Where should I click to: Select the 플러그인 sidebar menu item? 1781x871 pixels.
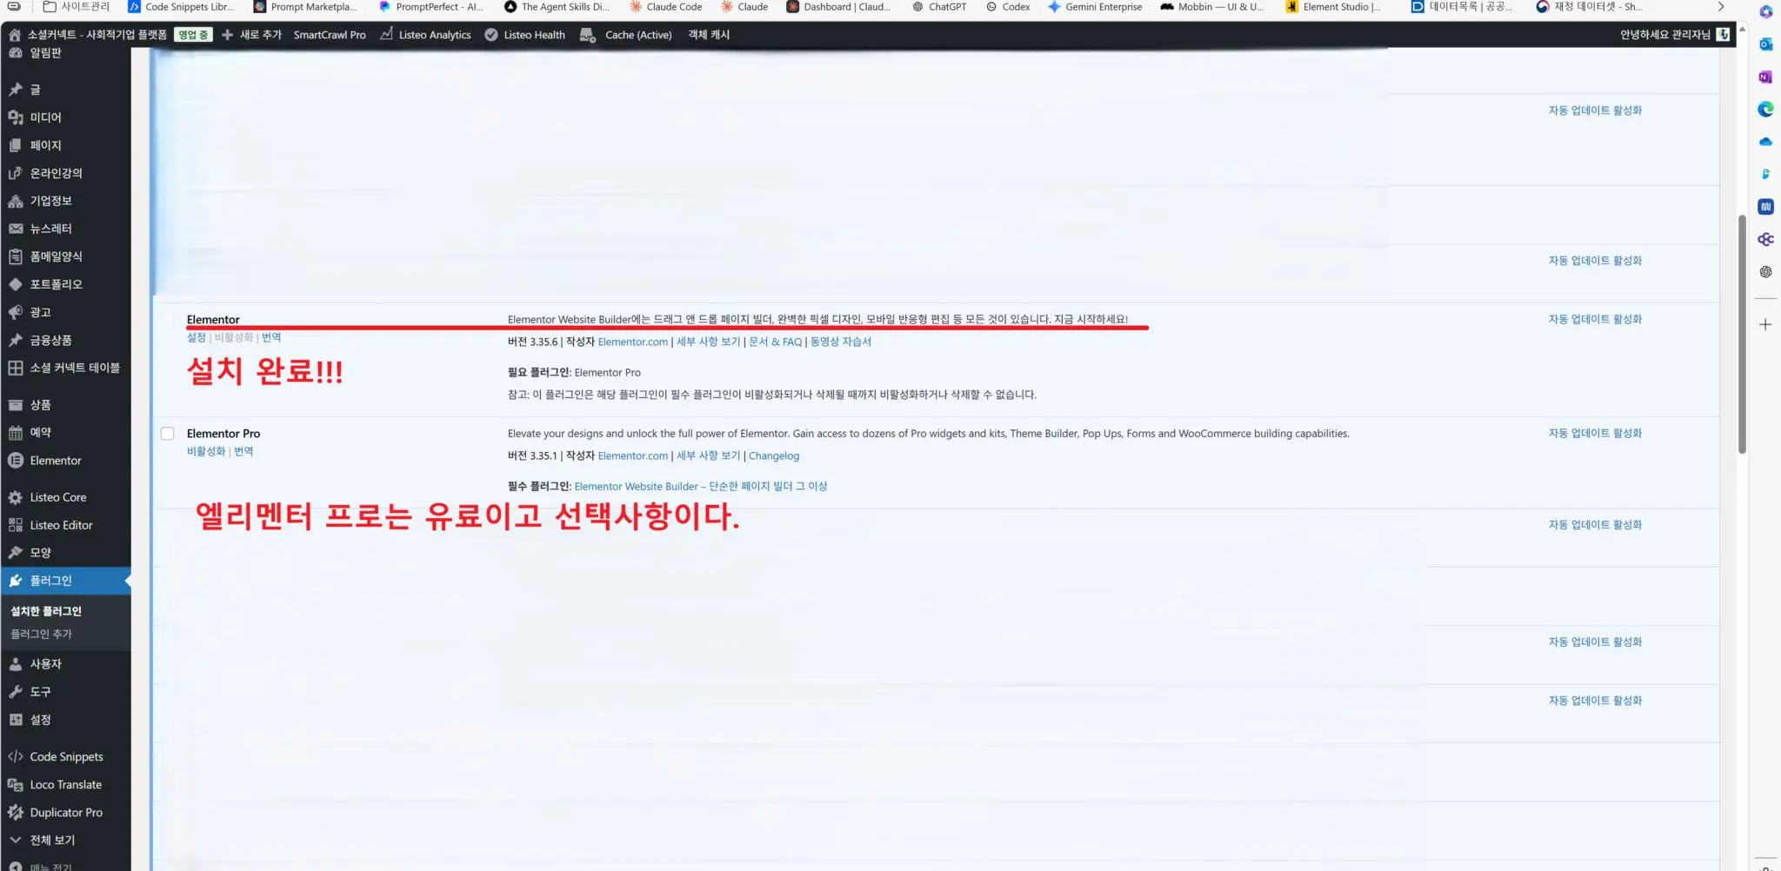click(65, 581)
